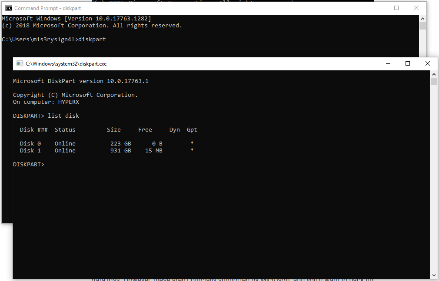Click the Microsoft DiskPart version line
This screenshot has width=439, height=281.
click(80, 81)
